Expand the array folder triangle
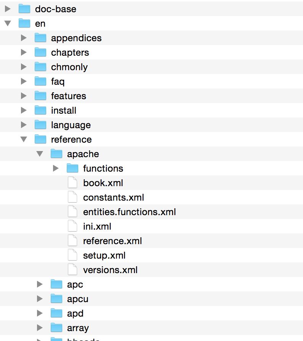 pyautogui.click(x=40, y=328)
